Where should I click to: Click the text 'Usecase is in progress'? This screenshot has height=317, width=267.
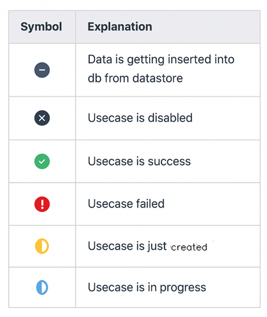[x=147, y=288]
